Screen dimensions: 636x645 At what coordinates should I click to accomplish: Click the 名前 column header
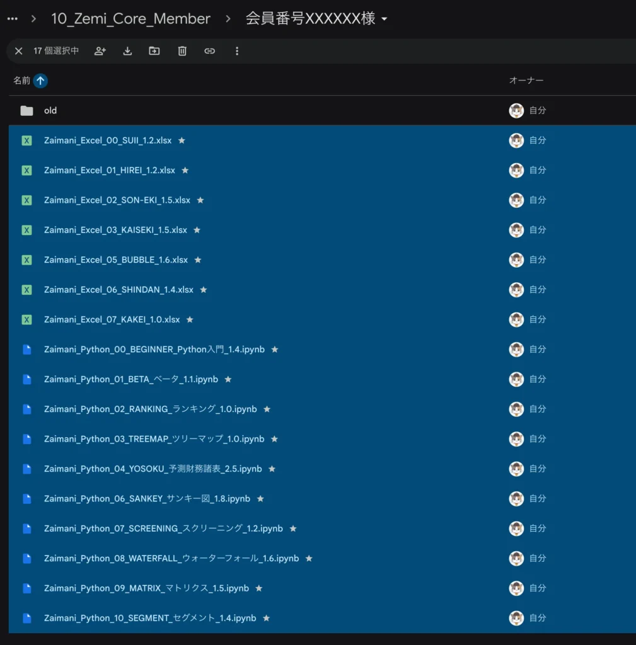(21, 81)
